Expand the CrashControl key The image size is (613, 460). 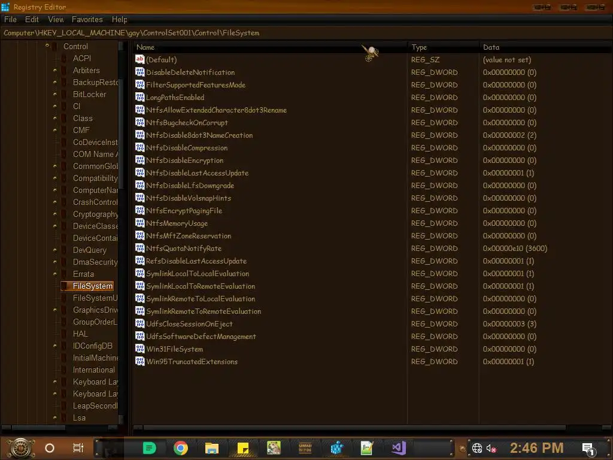click(54, 202)
